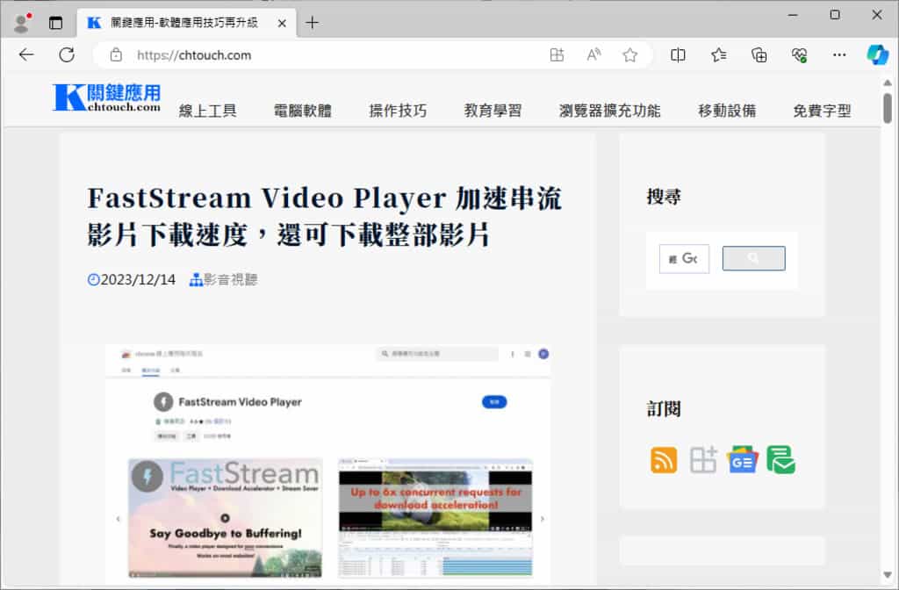Click the 2023/12/14 post date

click(x=138, y=280)
